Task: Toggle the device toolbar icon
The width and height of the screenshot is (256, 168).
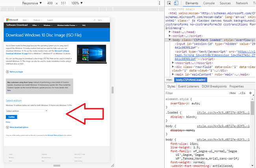Action: pyautogui.click(x=176, y=3)
